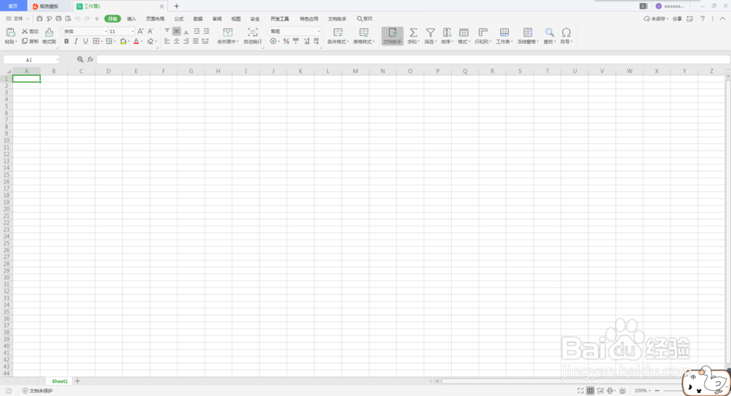Switch to the Insert (插入) tab

pos(132,19)
